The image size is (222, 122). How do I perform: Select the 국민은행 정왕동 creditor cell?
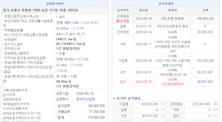pyautogui.click(x=172, y=19)
